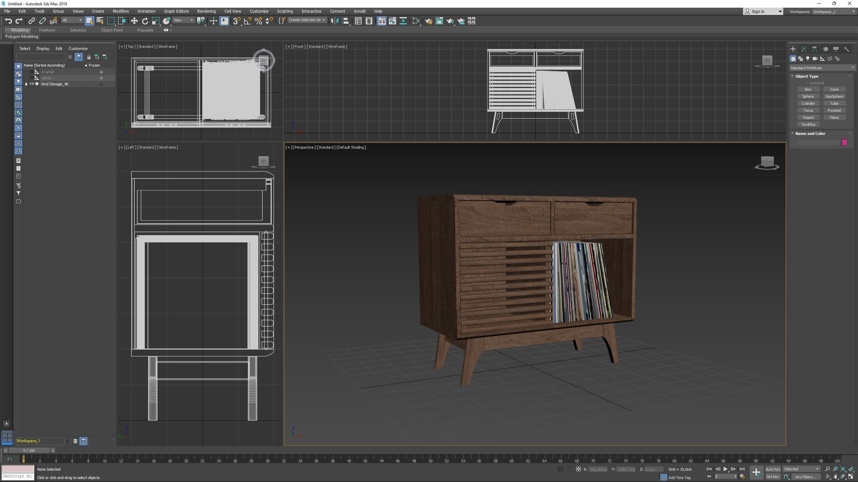The image size is (858, 482).
Task: Click the Align tool icon
Action: 345,21
